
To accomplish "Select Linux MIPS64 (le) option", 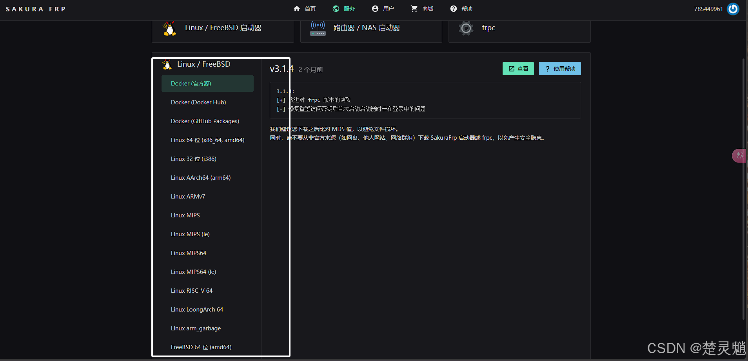I will (207, 272).
